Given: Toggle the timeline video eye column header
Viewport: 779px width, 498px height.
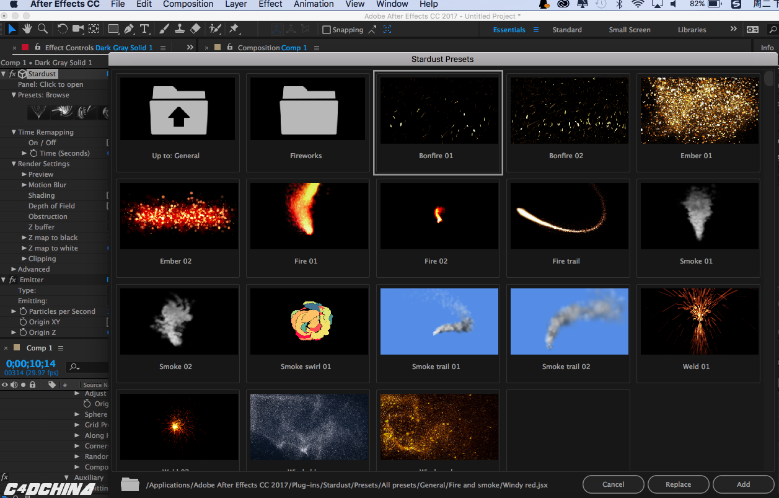Looking at the screenshot, I should click(x=5, y=385).
